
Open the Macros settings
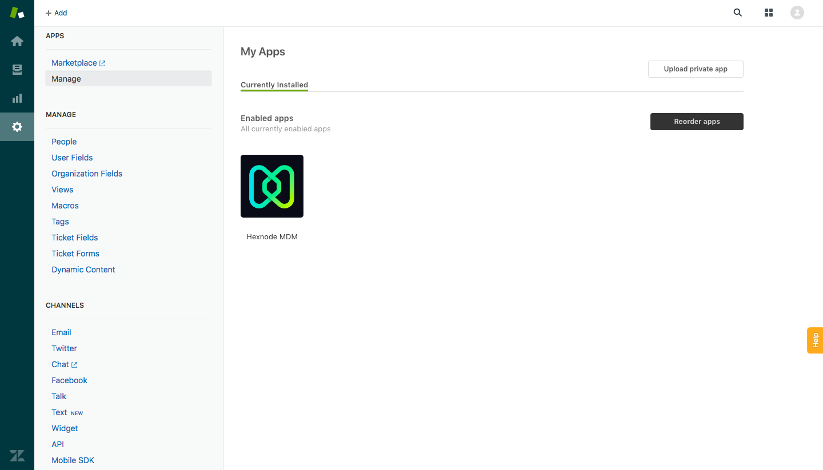[65, 206]
